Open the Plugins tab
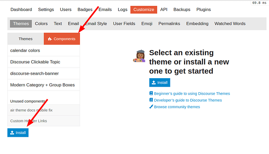The height and width of the screenshot is (154, 269). pos(204,9)
